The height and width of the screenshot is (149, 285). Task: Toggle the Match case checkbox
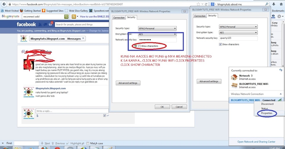[x=88, y=143]
